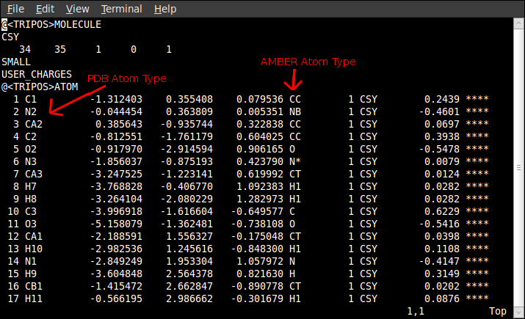Viewport: 525px width, 319px height.
Task: Click charge value 0.0876
Action: point(442,299)
